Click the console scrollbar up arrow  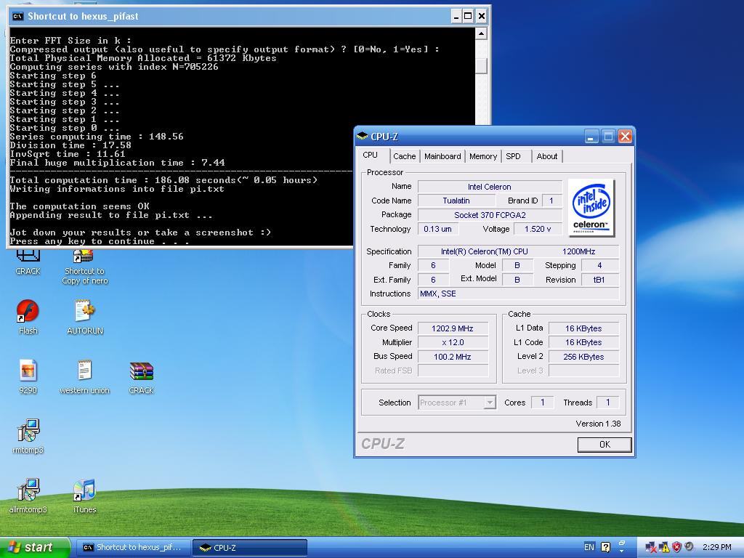click(481, 33)
